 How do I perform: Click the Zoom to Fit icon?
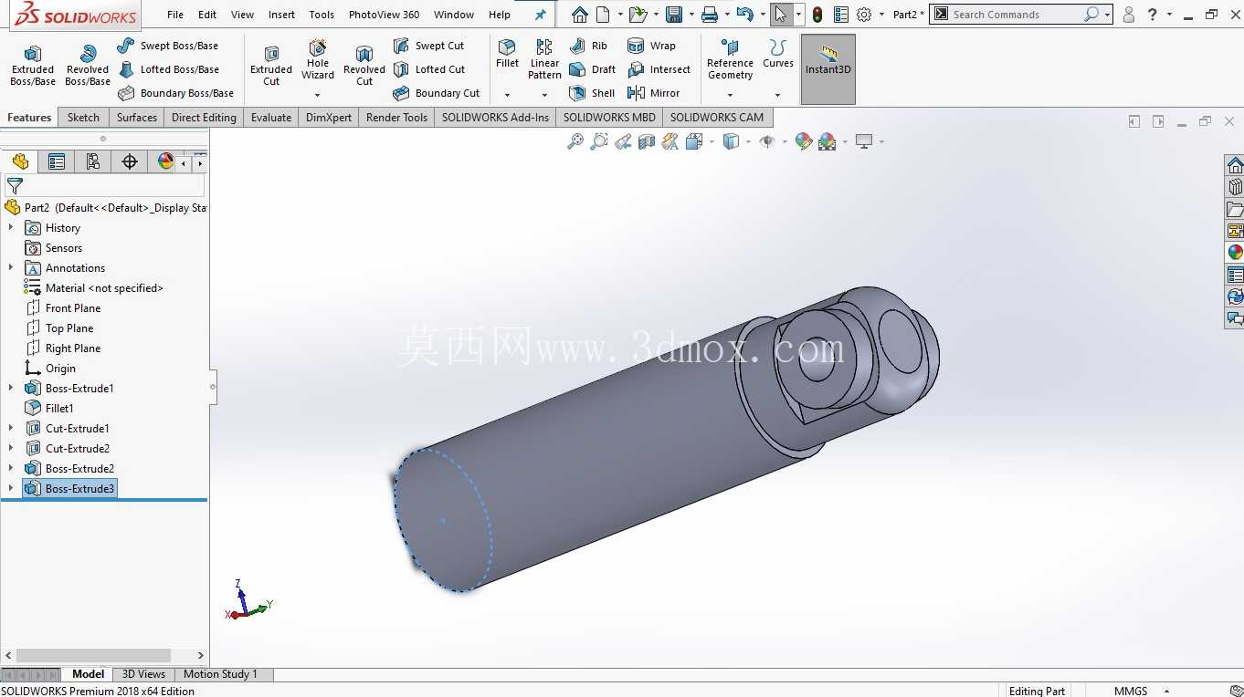point(575,141)
